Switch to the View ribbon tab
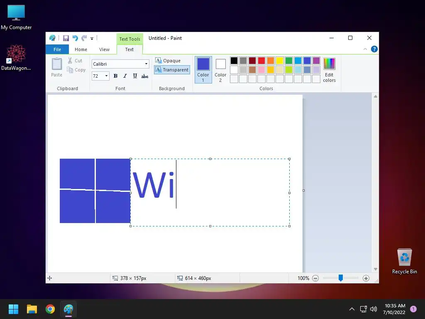Image resolution: width=425 pixels, height=319 pixels. tap(104, 49)
